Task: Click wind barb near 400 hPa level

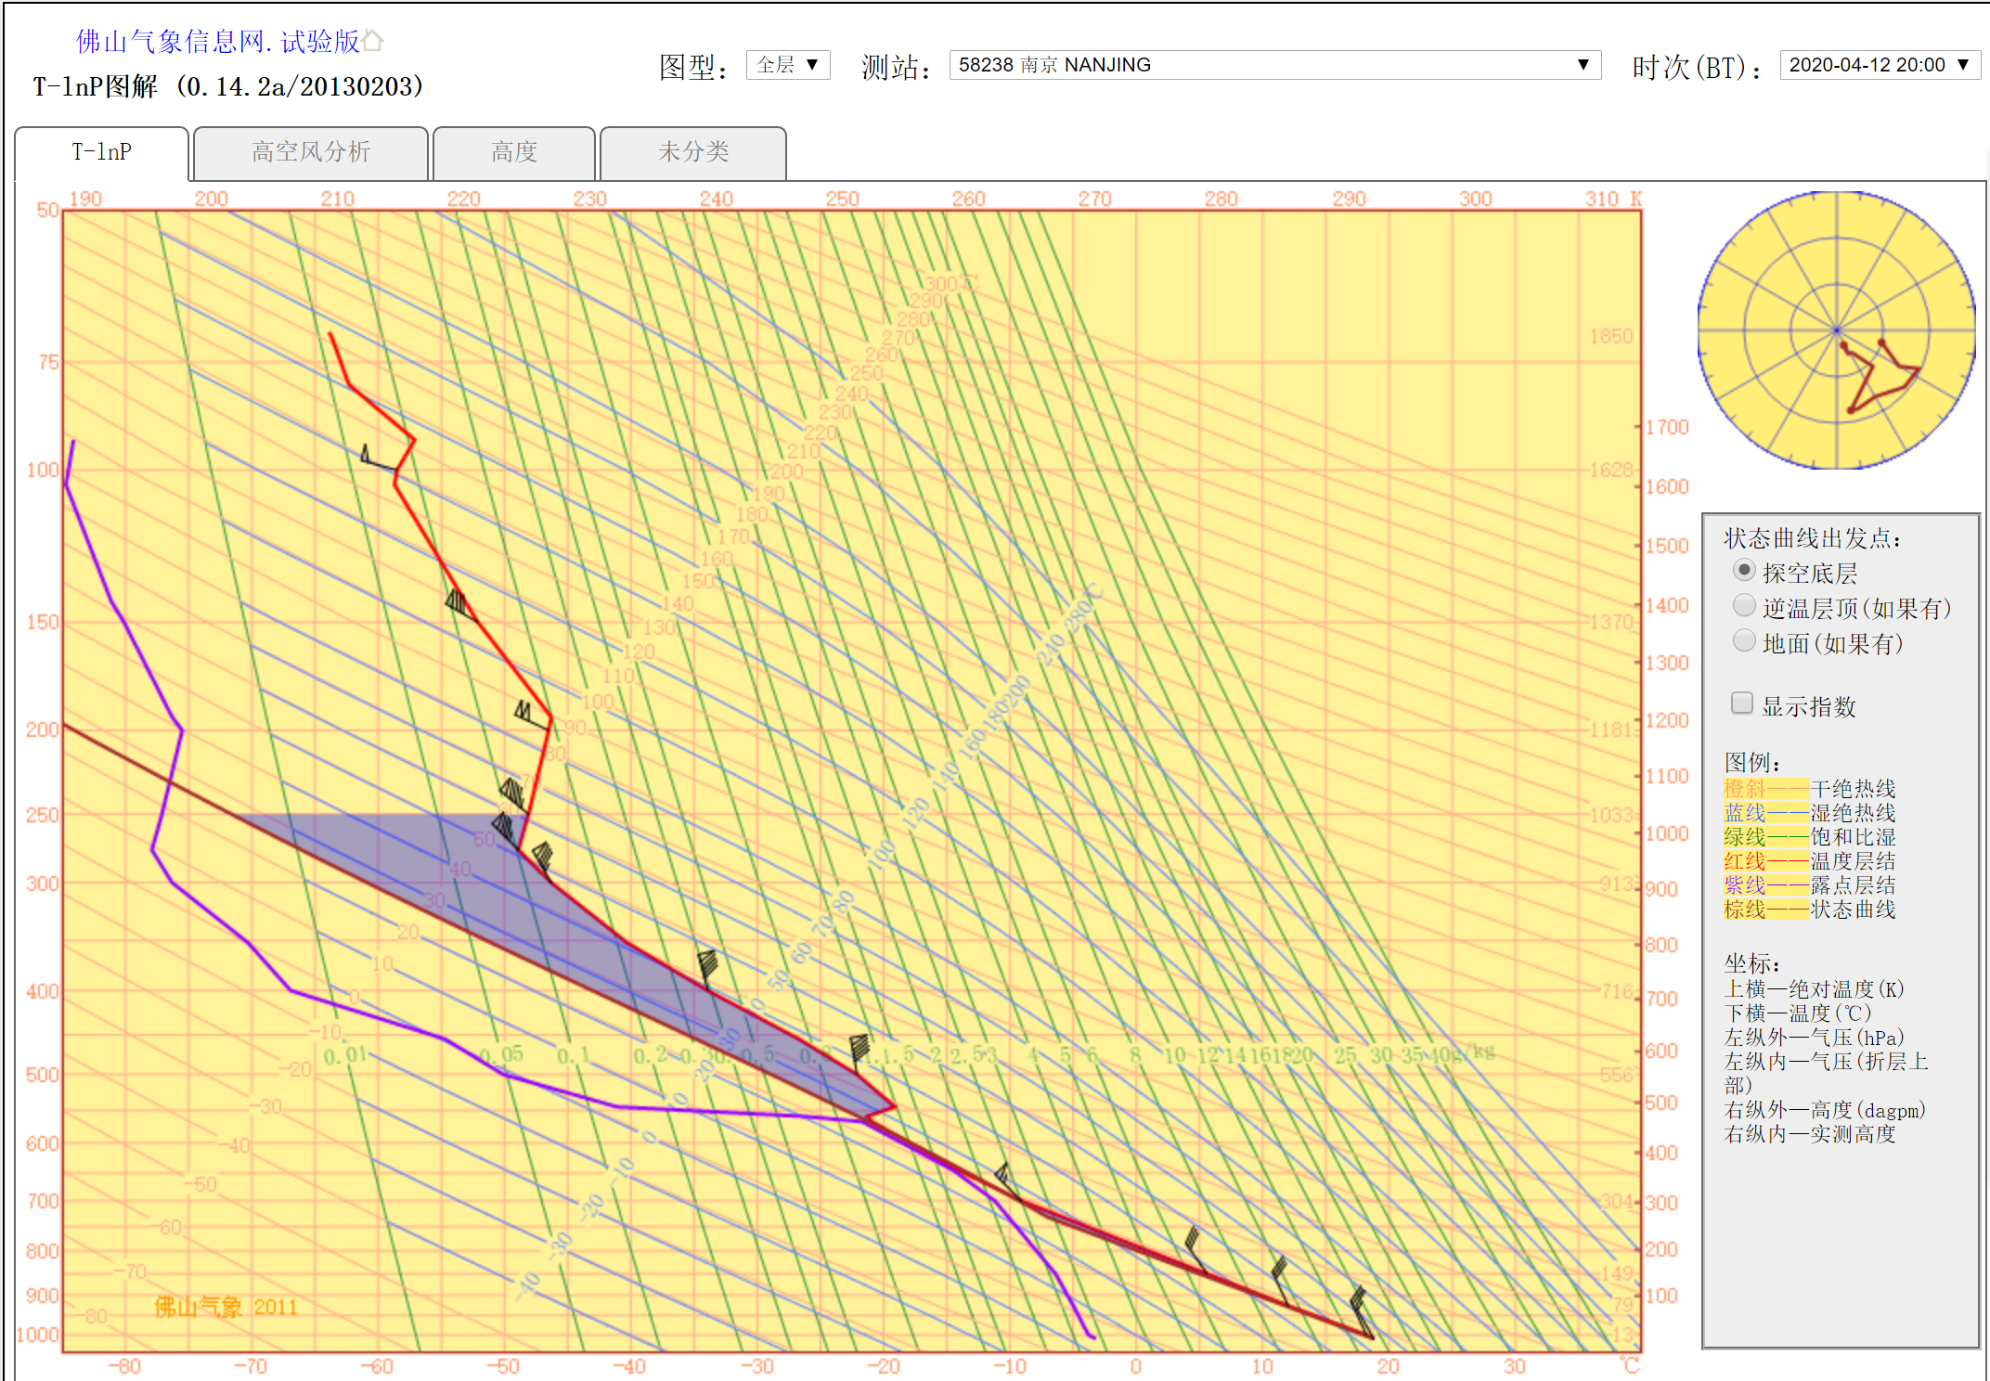Action: click(x=707, y=967)
